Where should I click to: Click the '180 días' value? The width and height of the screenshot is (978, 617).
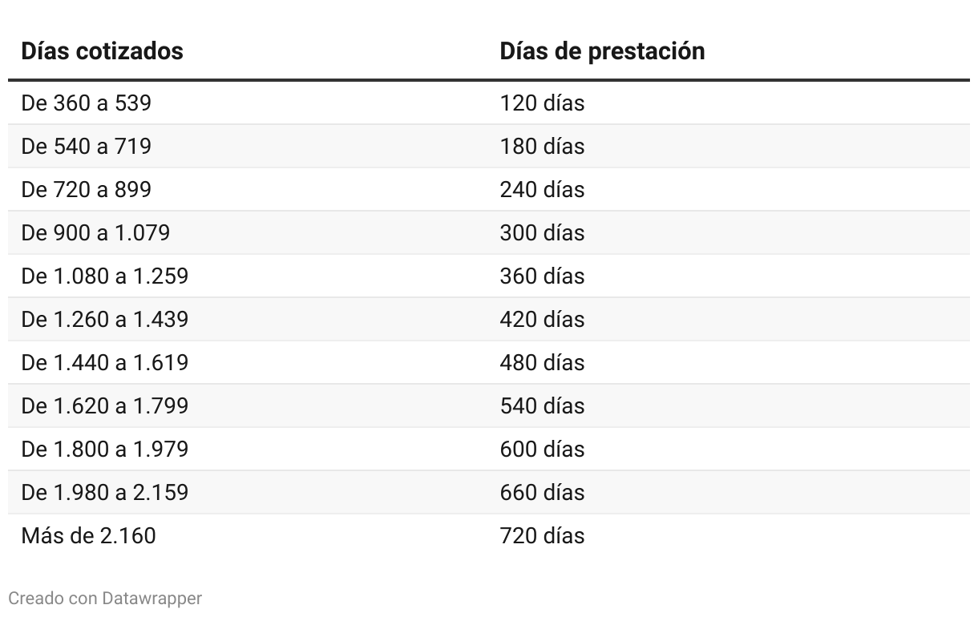point(542,147)
